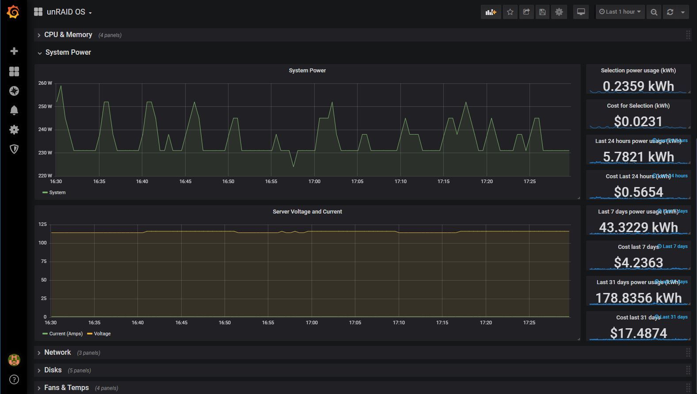The width and height of the screenshot is (697, 394).
Task: Save the dashboard with floppy icon
Action: (x=542, y=12)
